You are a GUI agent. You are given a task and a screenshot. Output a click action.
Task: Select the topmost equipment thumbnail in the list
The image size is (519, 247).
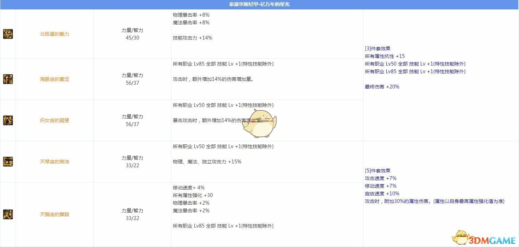(x=8, y=34)
